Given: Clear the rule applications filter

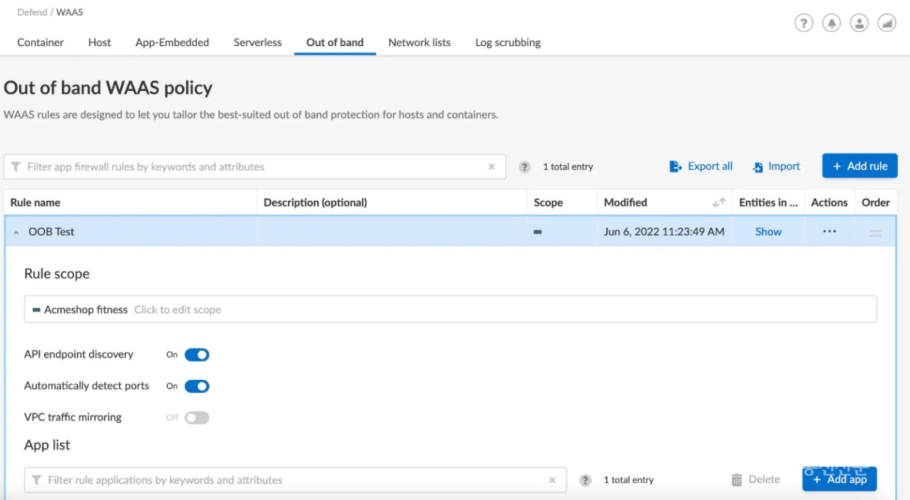Looking at the screenshot, I should coord(552,480).
